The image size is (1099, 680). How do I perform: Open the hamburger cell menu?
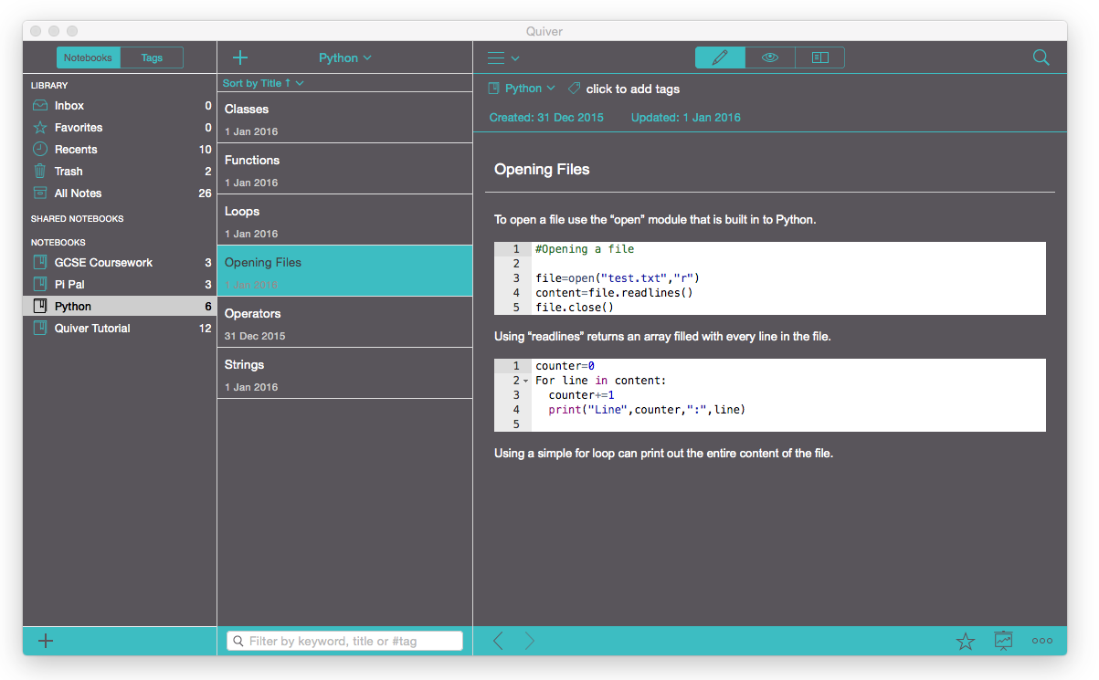tap(502, 58)
